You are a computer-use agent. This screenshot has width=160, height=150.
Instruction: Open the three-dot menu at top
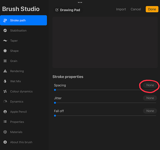click(x=80, y=2)
